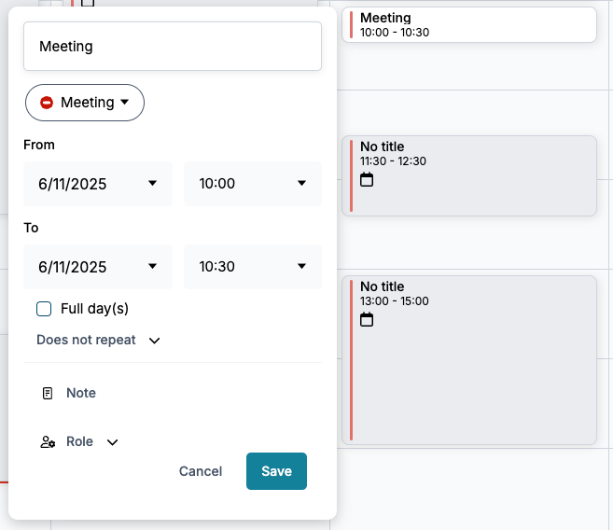The image size is (613, 530).
Task: Open the Meeting category dropdown
Action: coord(85,103)
